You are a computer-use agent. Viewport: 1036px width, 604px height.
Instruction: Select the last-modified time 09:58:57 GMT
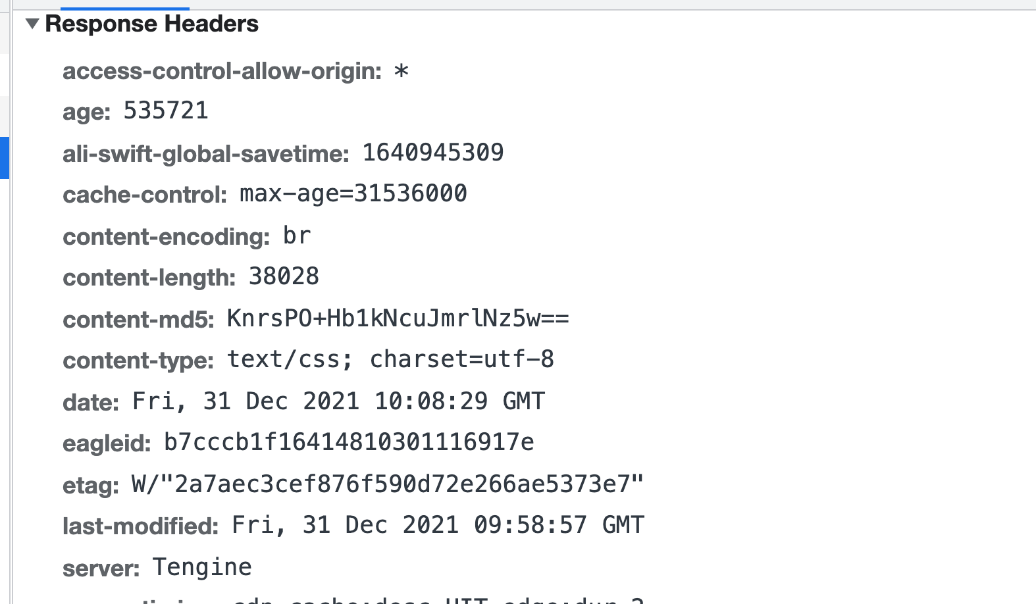pos(559,525)
